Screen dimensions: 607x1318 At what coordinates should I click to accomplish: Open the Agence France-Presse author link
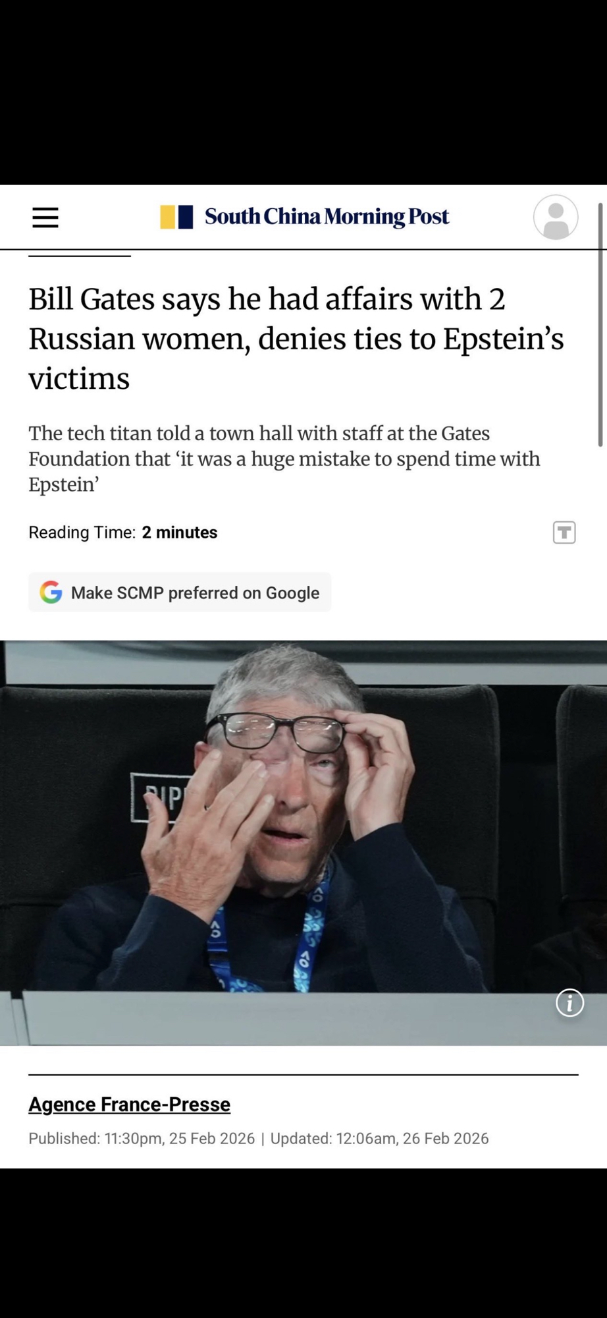(x=129, y=1104)
